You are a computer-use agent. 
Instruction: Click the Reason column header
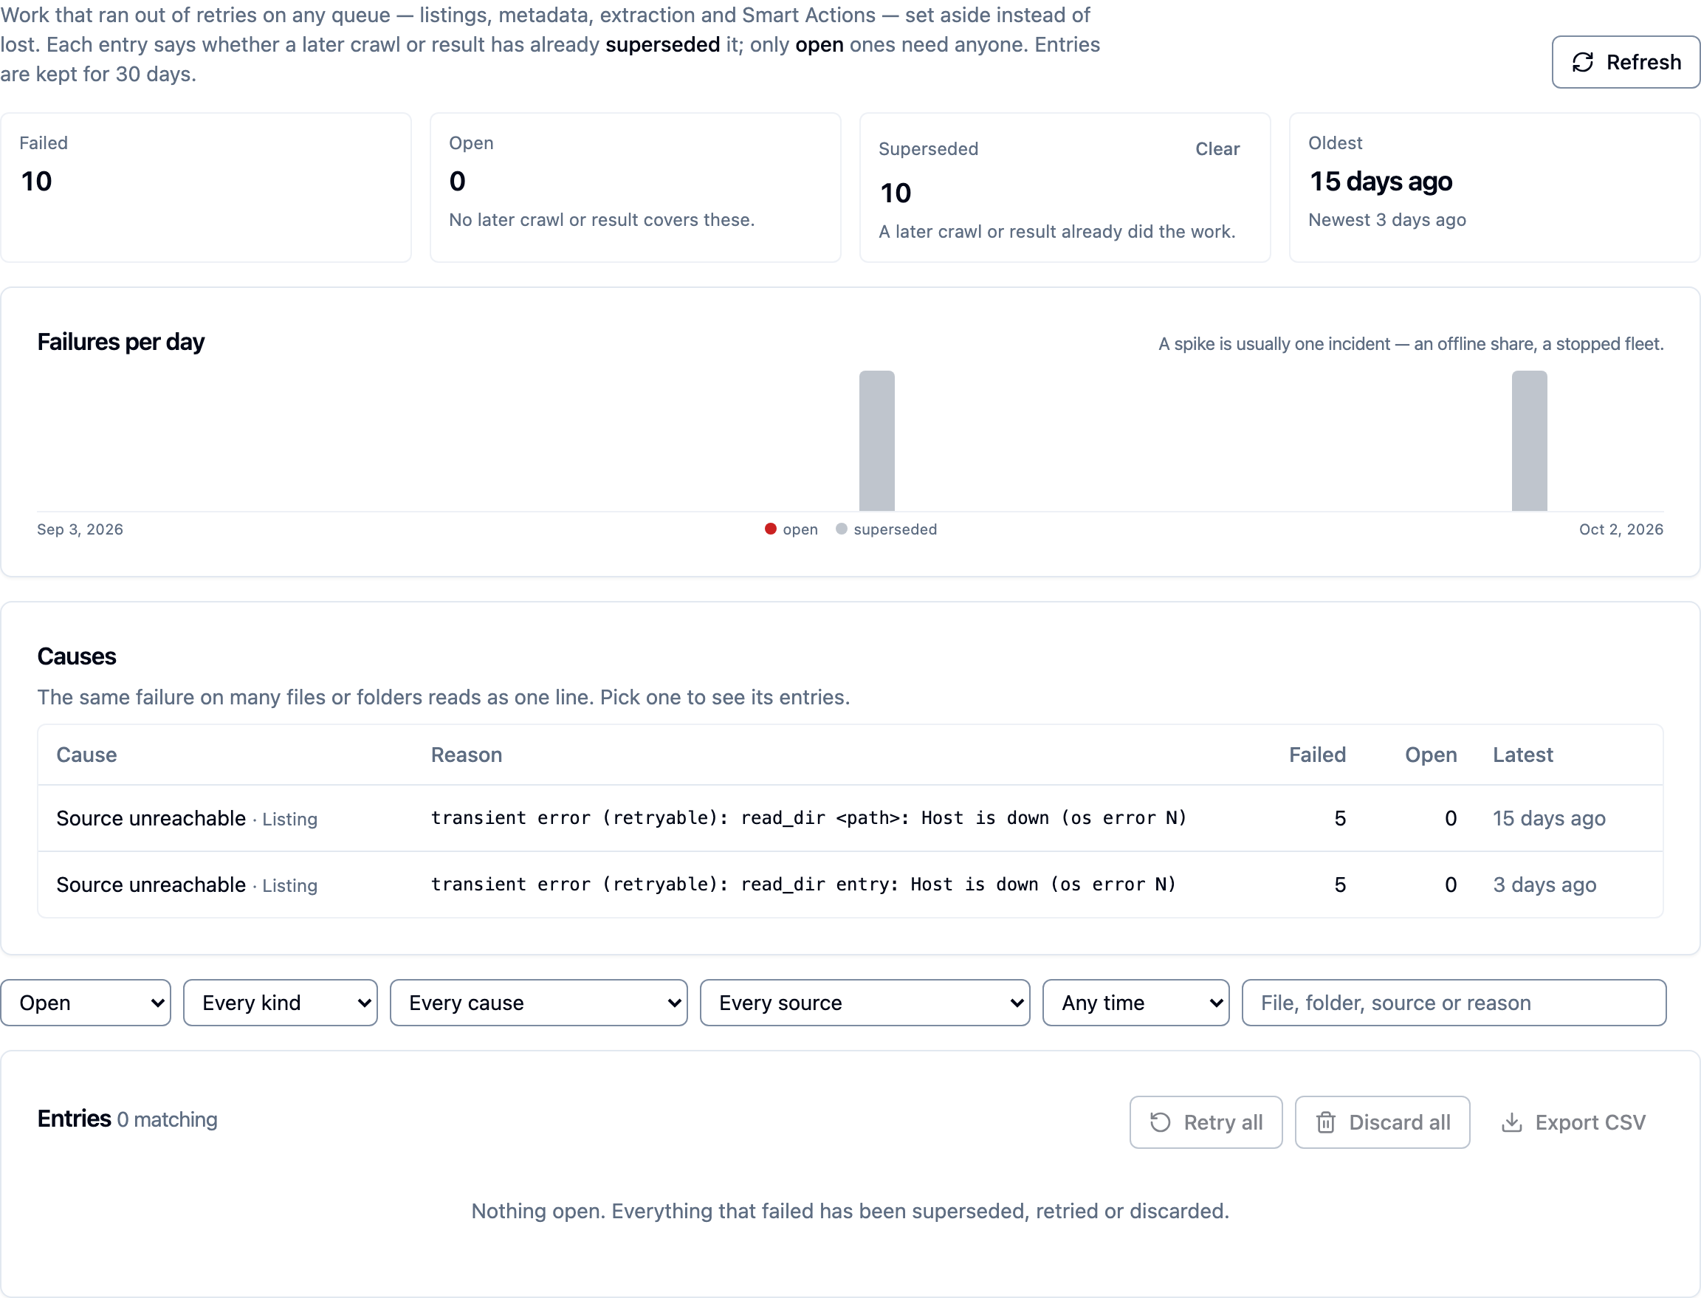coord(467,755)
